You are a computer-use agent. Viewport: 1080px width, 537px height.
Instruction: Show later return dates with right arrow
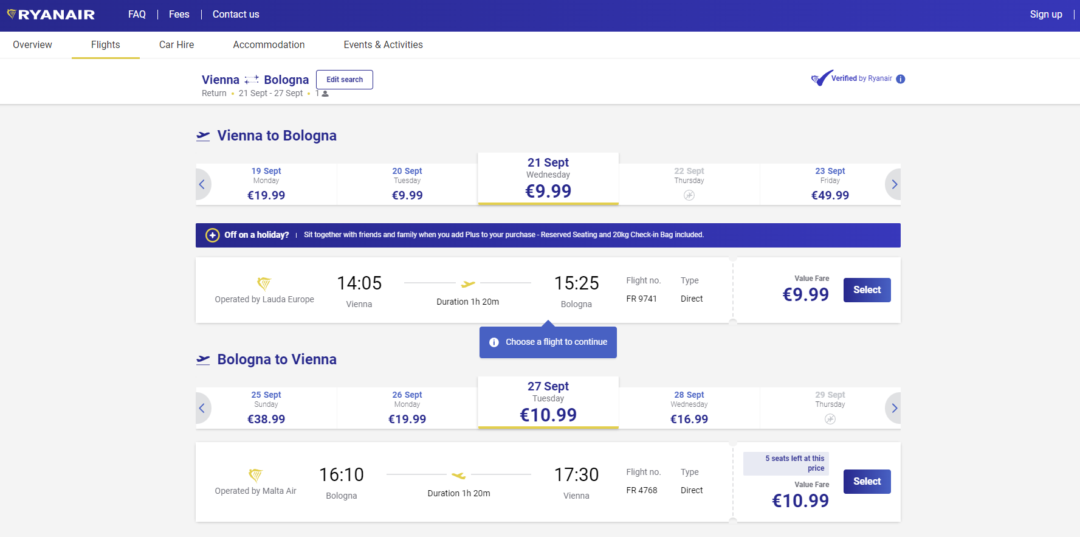(893, 408)
